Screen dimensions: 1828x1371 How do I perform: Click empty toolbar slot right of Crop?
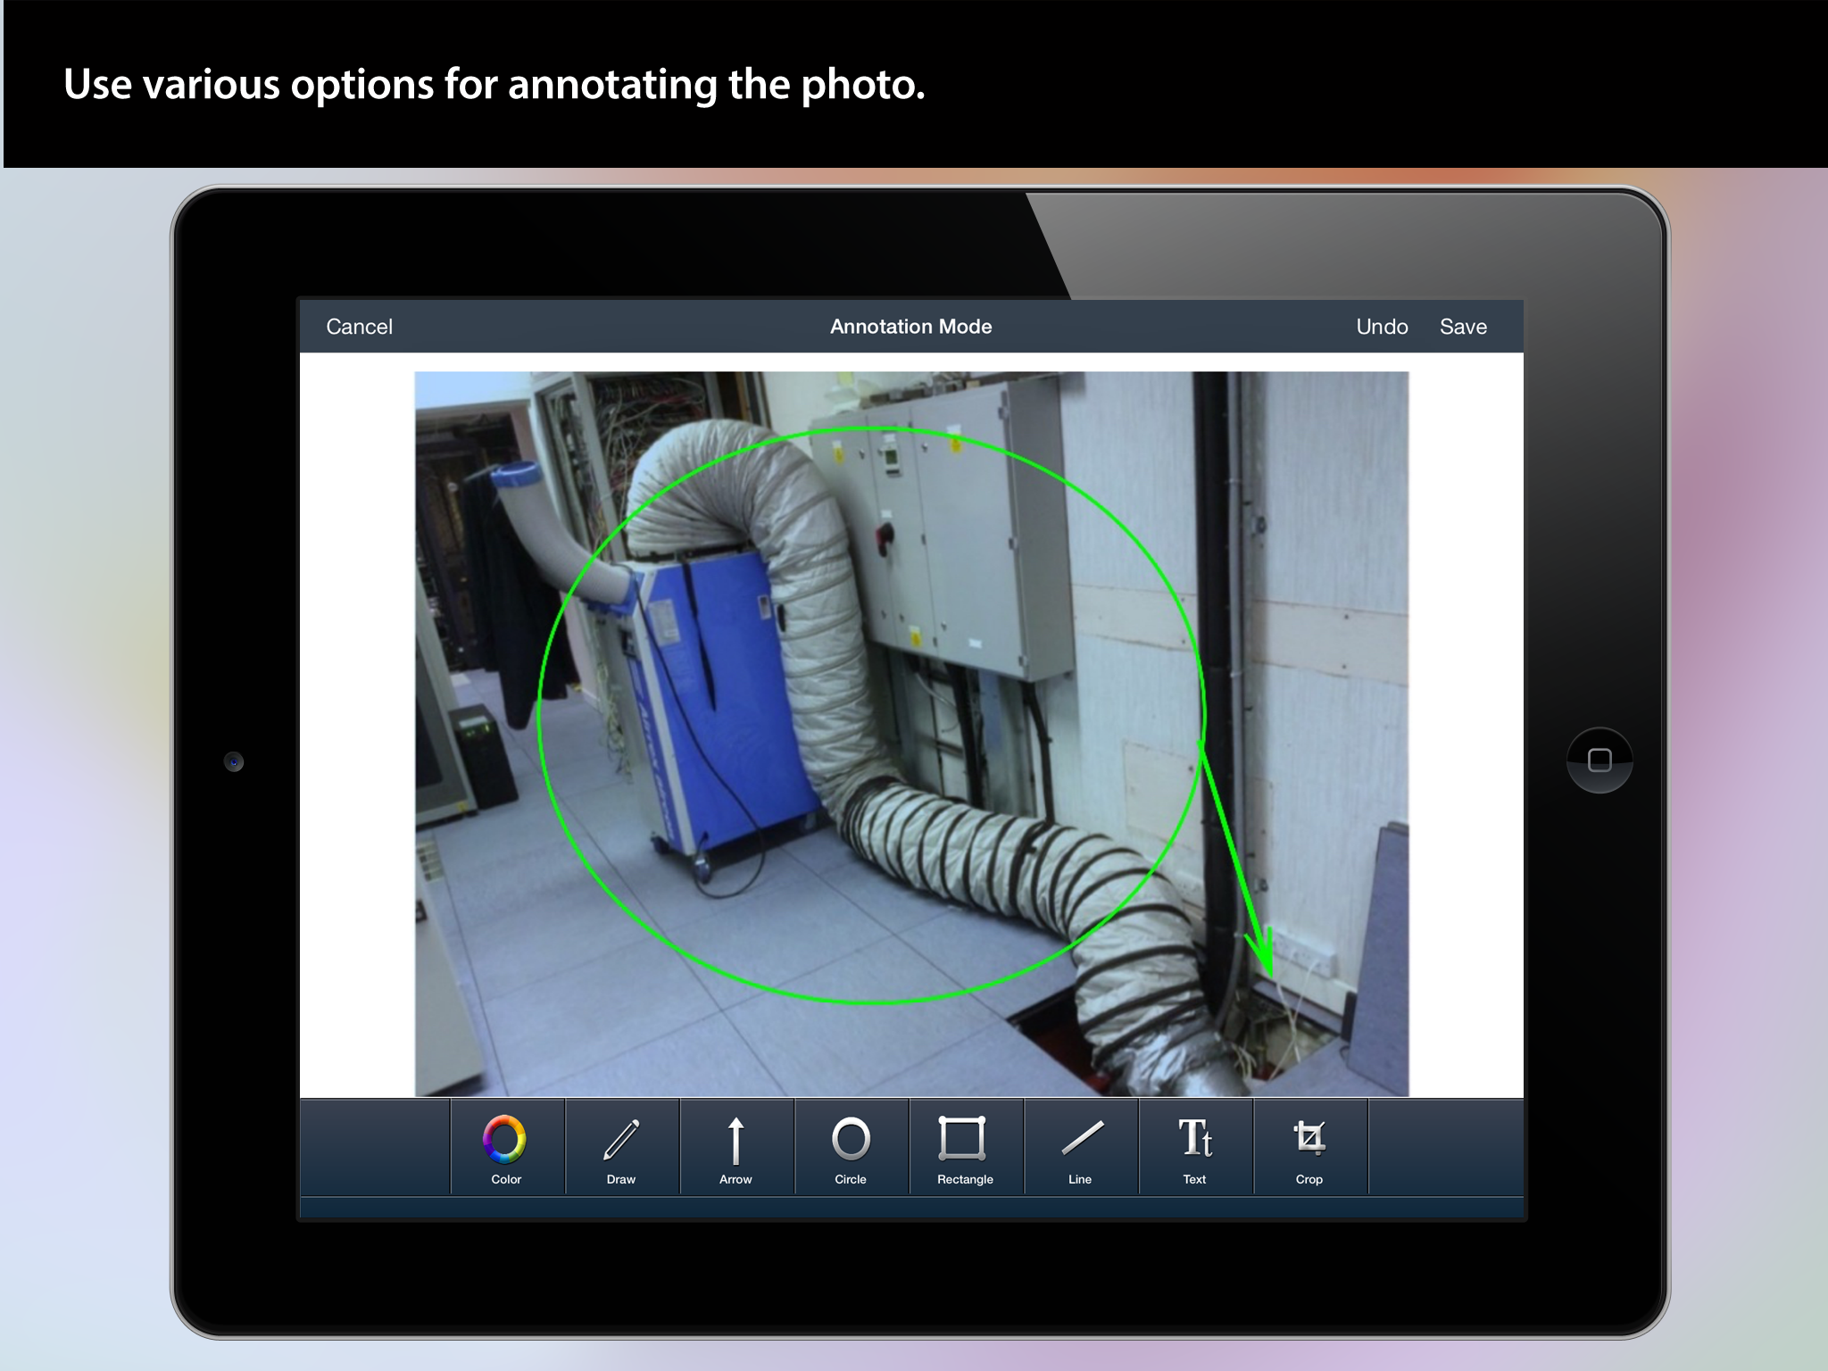[x=1446, y=1148]
